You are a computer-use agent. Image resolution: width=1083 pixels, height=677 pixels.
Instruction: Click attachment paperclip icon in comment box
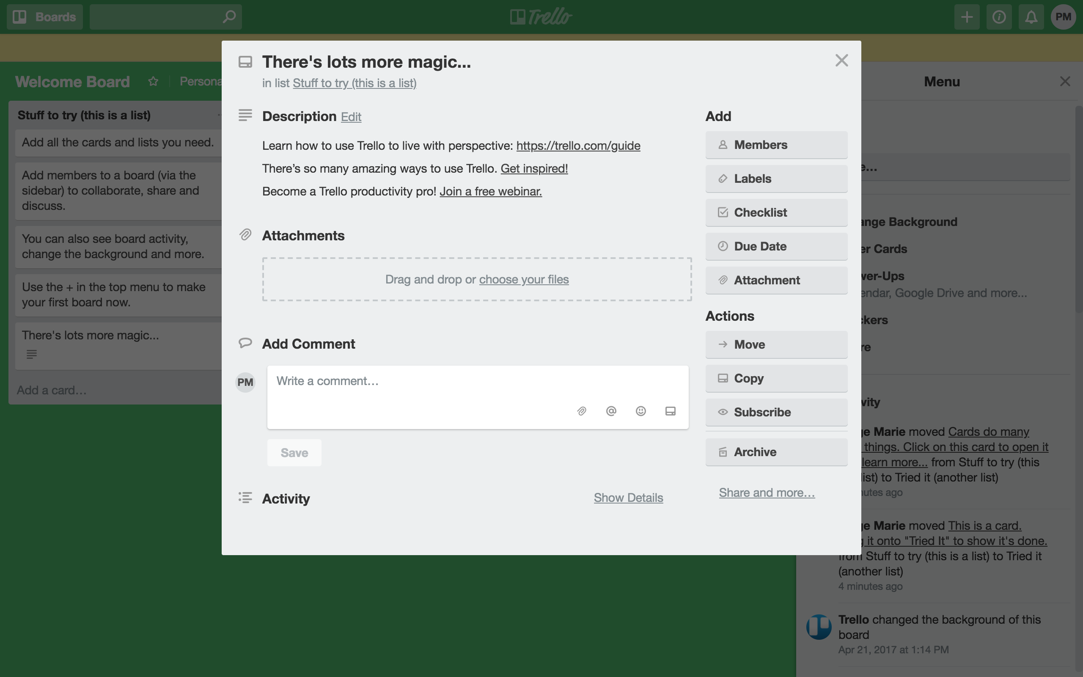581,411
